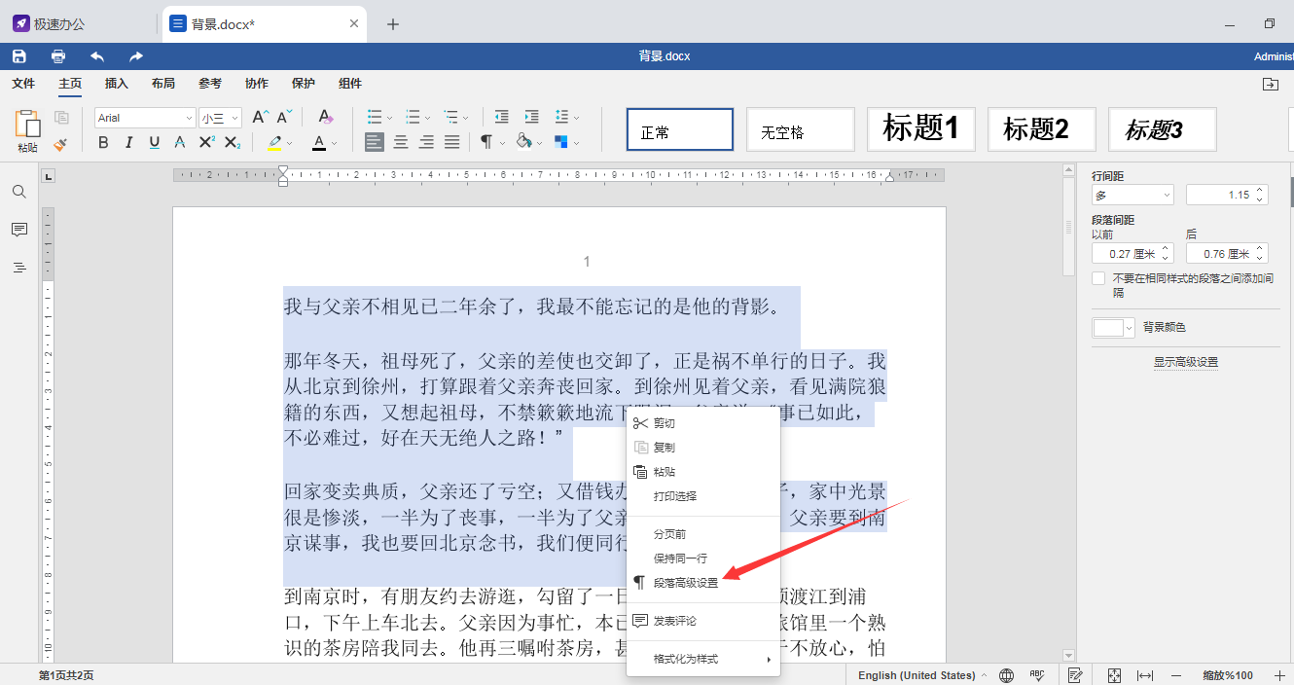Toggle bold formatting

[x=103, y=142]
